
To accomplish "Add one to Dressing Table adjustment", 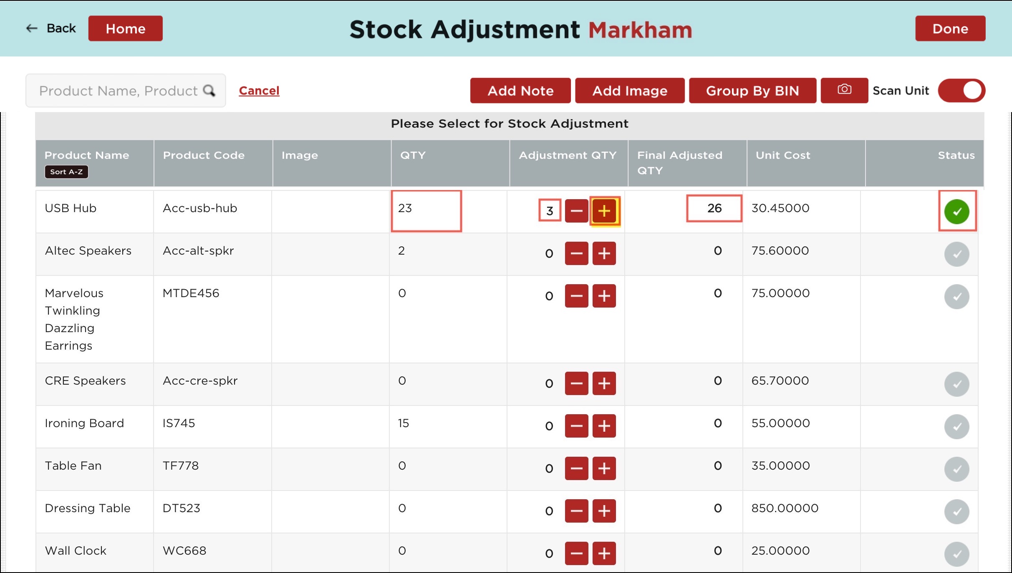I will (604, 510).
